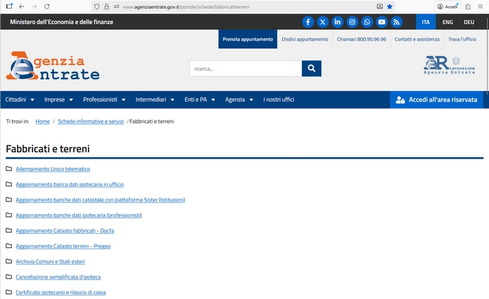Open the browser extensions icon
Image resolution: width=489 pixels, height=299 pixels.
point(468,6)
